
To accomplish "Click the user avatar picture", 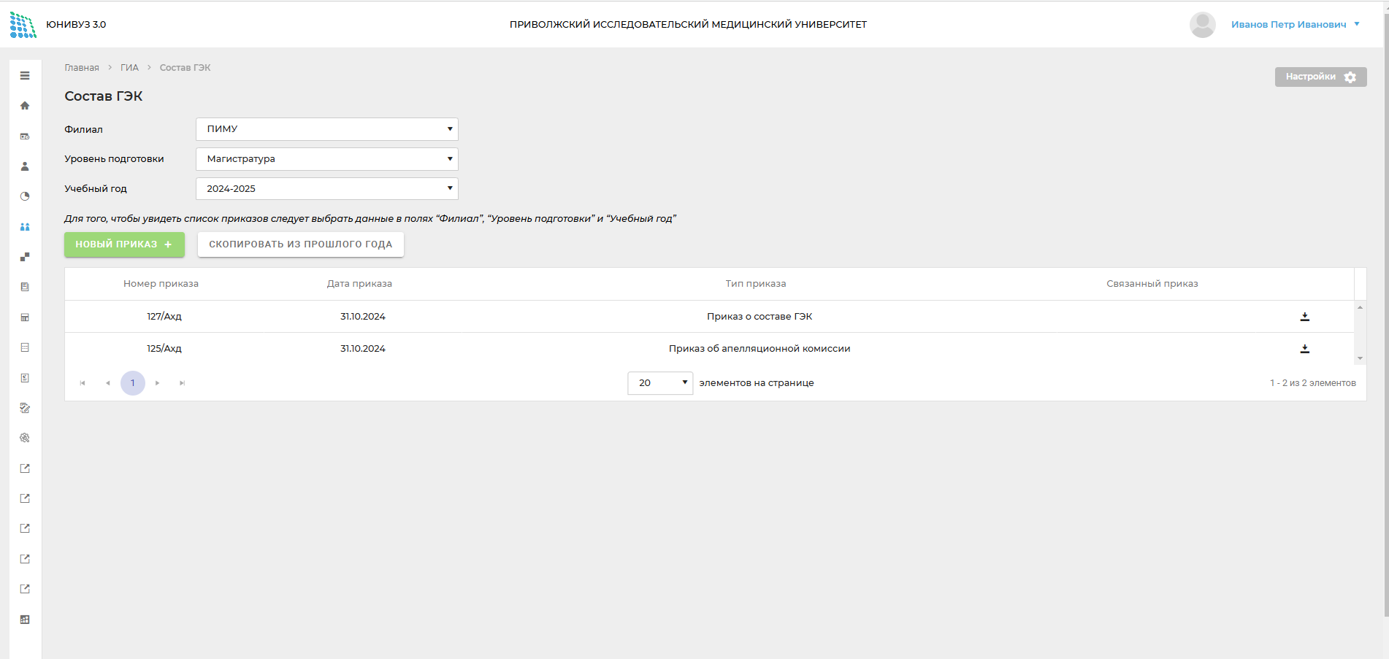I will (1202, 25).
